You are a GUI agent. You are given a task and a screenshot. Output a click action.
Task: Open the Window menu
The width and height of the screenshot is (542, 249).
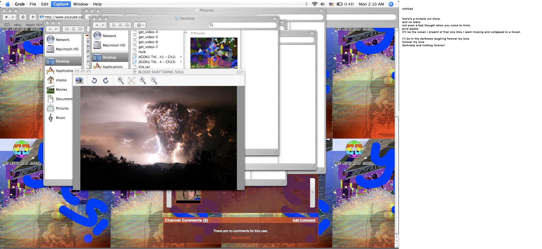point(81,4)
